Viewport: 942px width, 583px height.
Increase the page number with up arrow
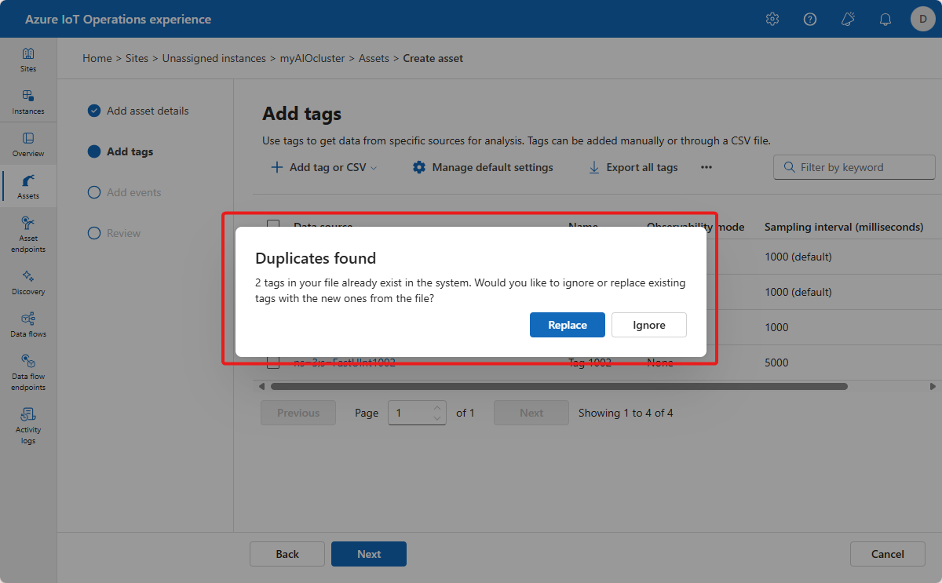point(438,407)
